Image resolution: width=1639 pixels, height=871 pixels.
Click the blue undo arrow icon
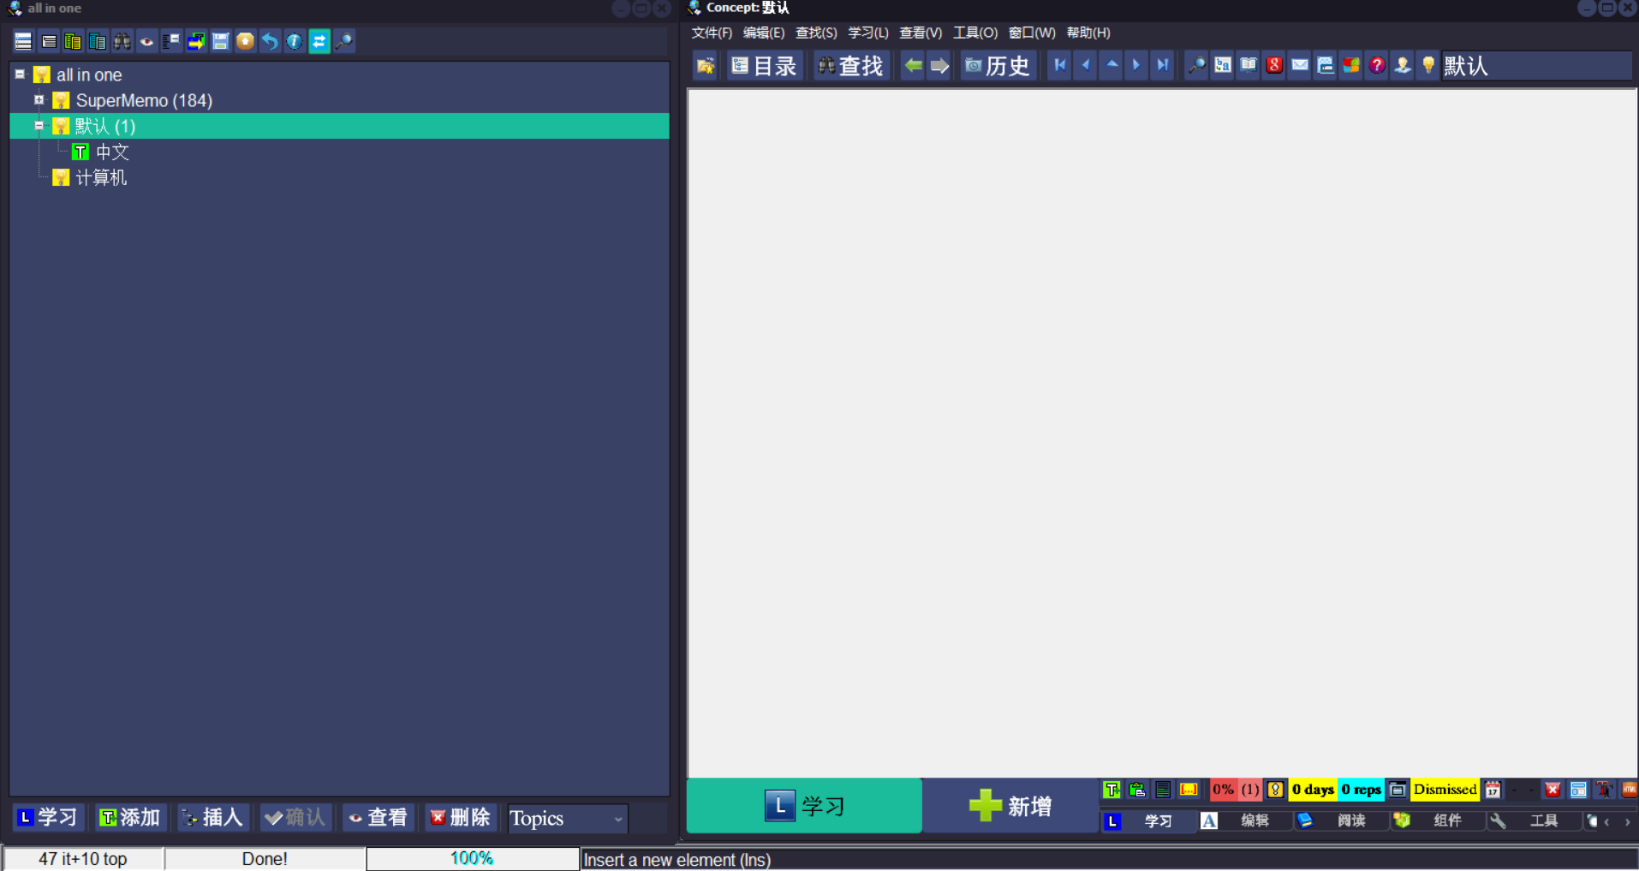click(x=270, y=41)
